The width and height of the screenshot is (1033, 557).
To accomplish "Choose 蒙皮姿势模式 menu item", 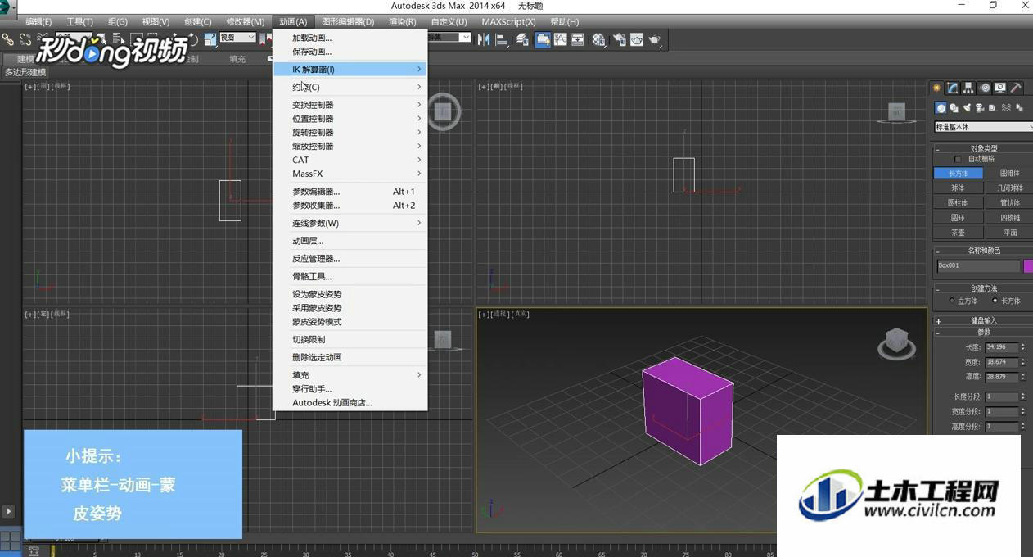I will [350, 322].
